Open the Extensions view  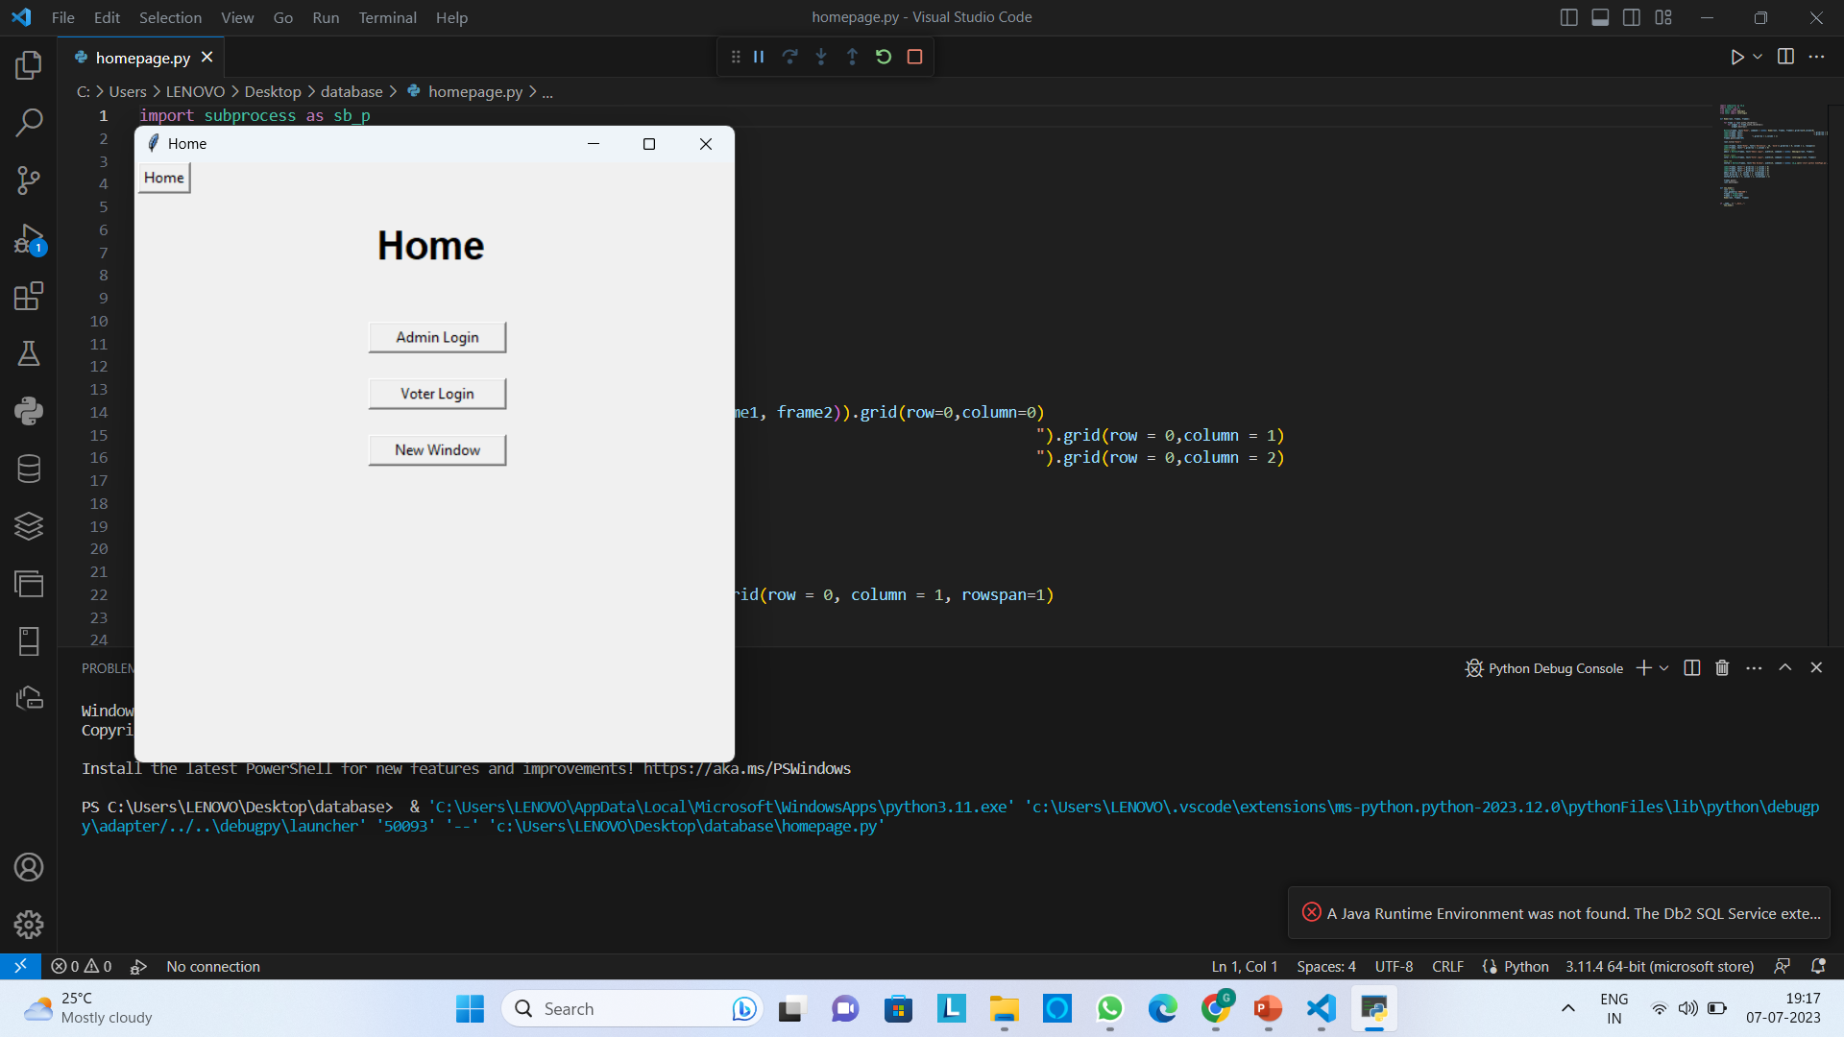(x=29, y=296)
